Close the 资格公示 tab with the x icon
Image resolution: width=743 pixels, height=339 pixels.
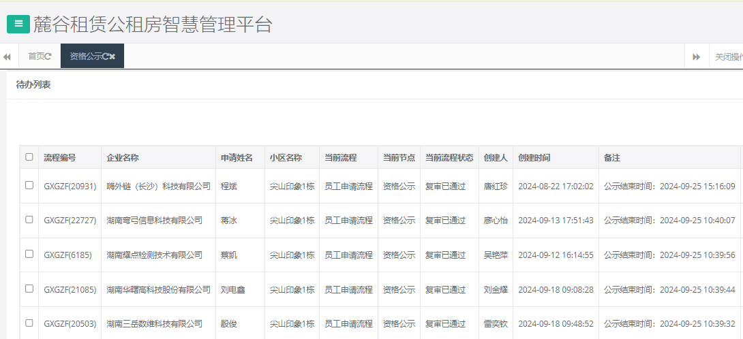(x=112, y=56)
